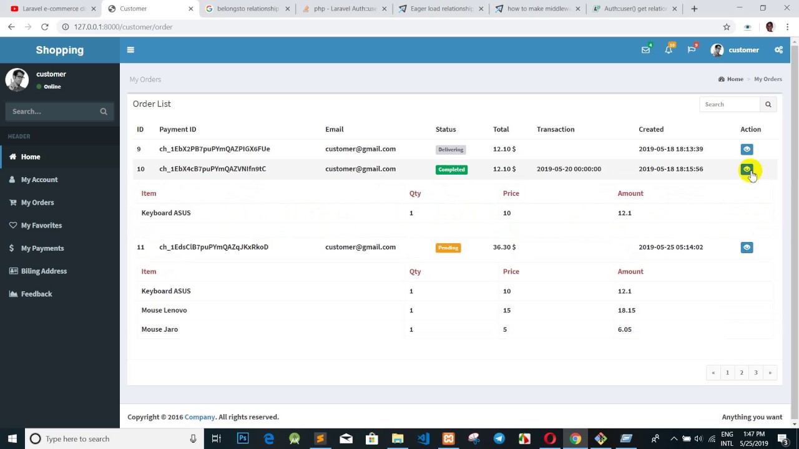Go to pagination page 2
The height and width of the screenshot is (449, 799).
pyautogui.click(x=742, y=372)
